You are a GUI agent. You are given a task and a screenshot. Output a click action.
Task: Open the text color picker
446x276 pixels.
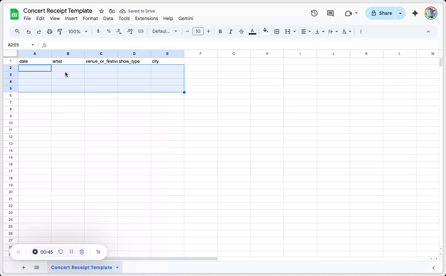click(252, 32)
